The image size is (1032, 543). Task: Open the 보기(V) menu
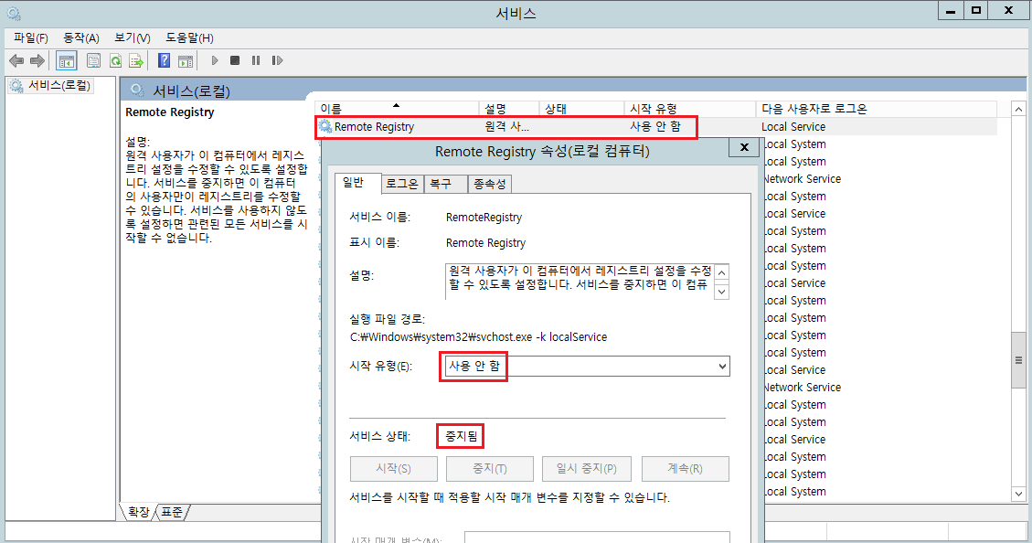tap(133, 38)
